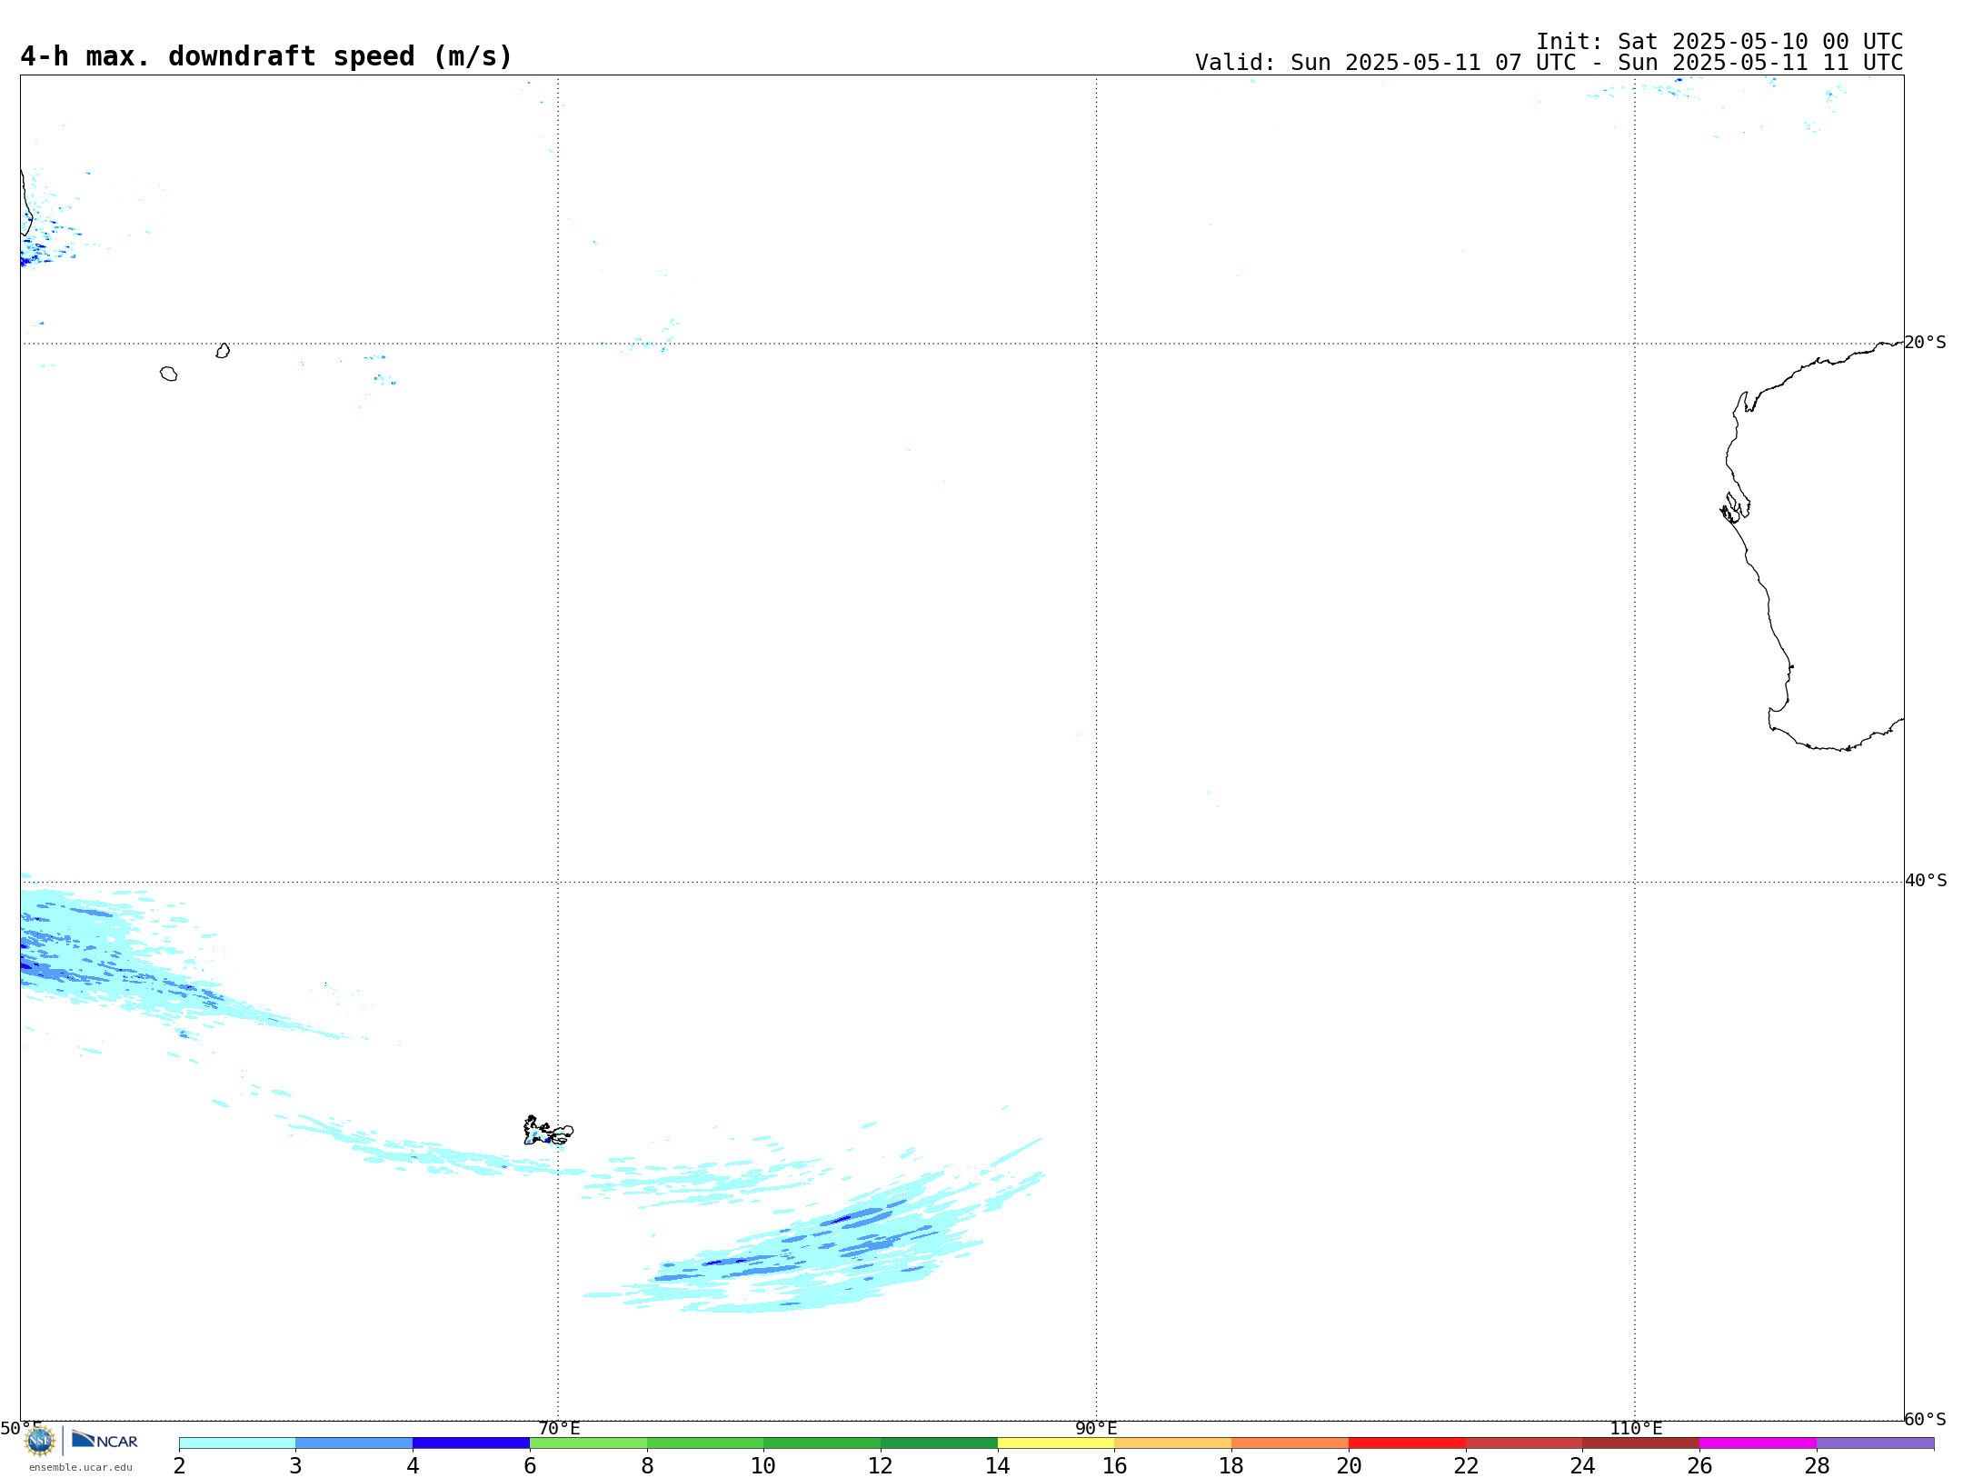Click the light green 6-8 colorbar swatch
The width and height of the screenshot is (1963, 1478).
[588, 1443]
